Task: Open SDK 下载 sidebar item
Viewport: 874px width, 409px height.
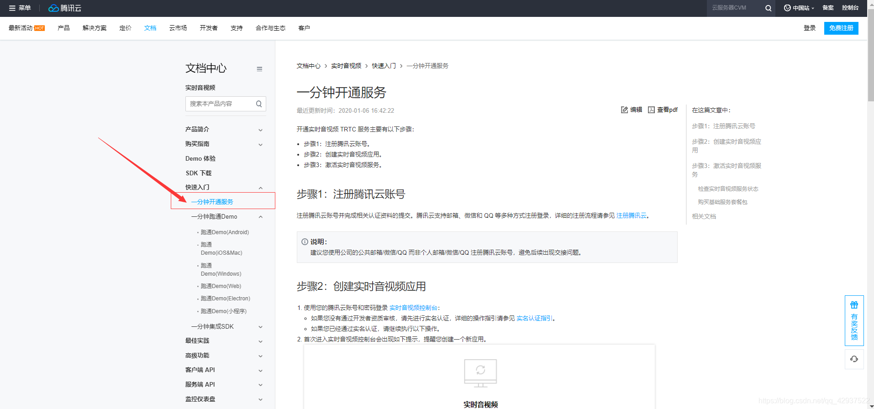Action: pos(199,173)
